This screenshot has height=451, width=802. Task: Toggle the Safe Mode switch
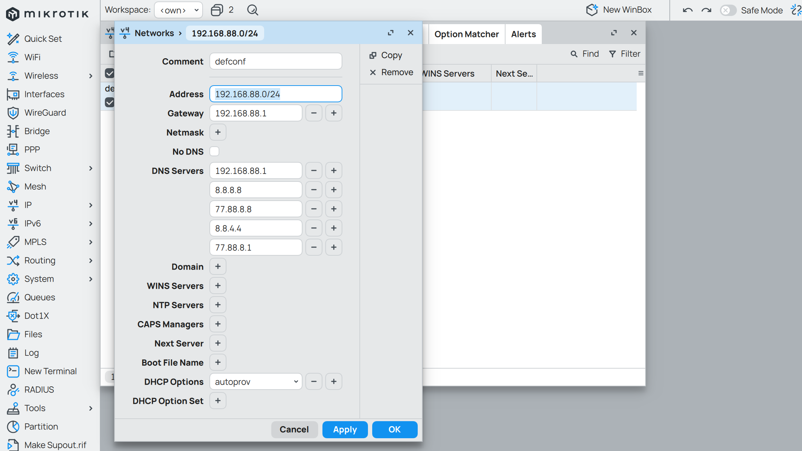coord(727,10)
